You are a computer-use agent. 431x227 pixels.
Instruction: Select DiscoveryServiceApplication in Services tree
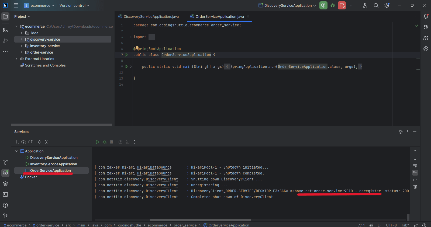click(54, 158)
